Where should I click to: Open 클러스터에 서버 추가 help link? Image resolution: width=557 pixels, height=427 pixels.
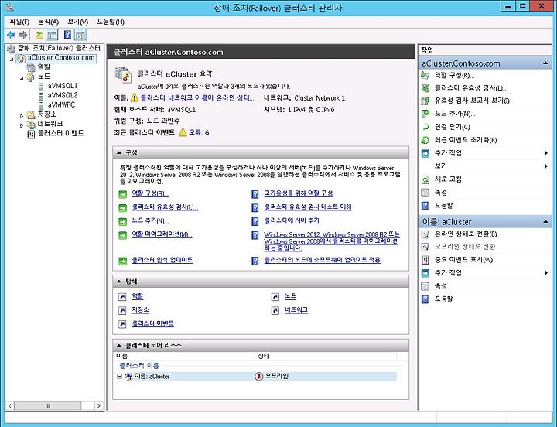pyautogui.click(x=292, y=220)
